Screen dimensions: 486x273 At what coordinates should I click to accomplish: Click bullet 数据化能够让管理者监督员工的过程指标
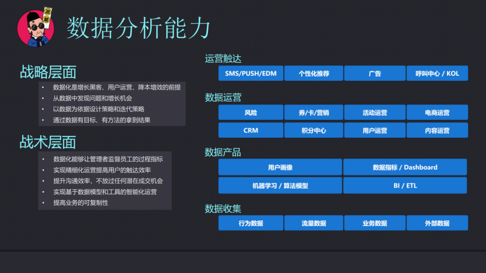tap(108, 159)
